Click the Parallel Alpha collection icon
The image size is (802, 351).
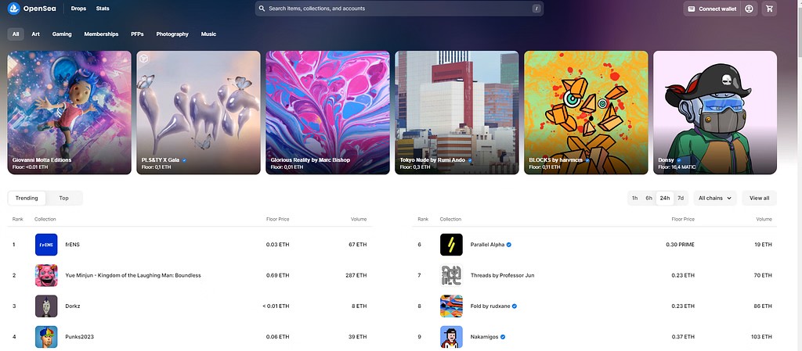pyautogui.click(x=451, y=245)
